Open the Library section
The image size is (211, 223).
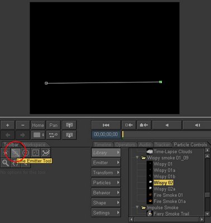click(x=106, y=153)
